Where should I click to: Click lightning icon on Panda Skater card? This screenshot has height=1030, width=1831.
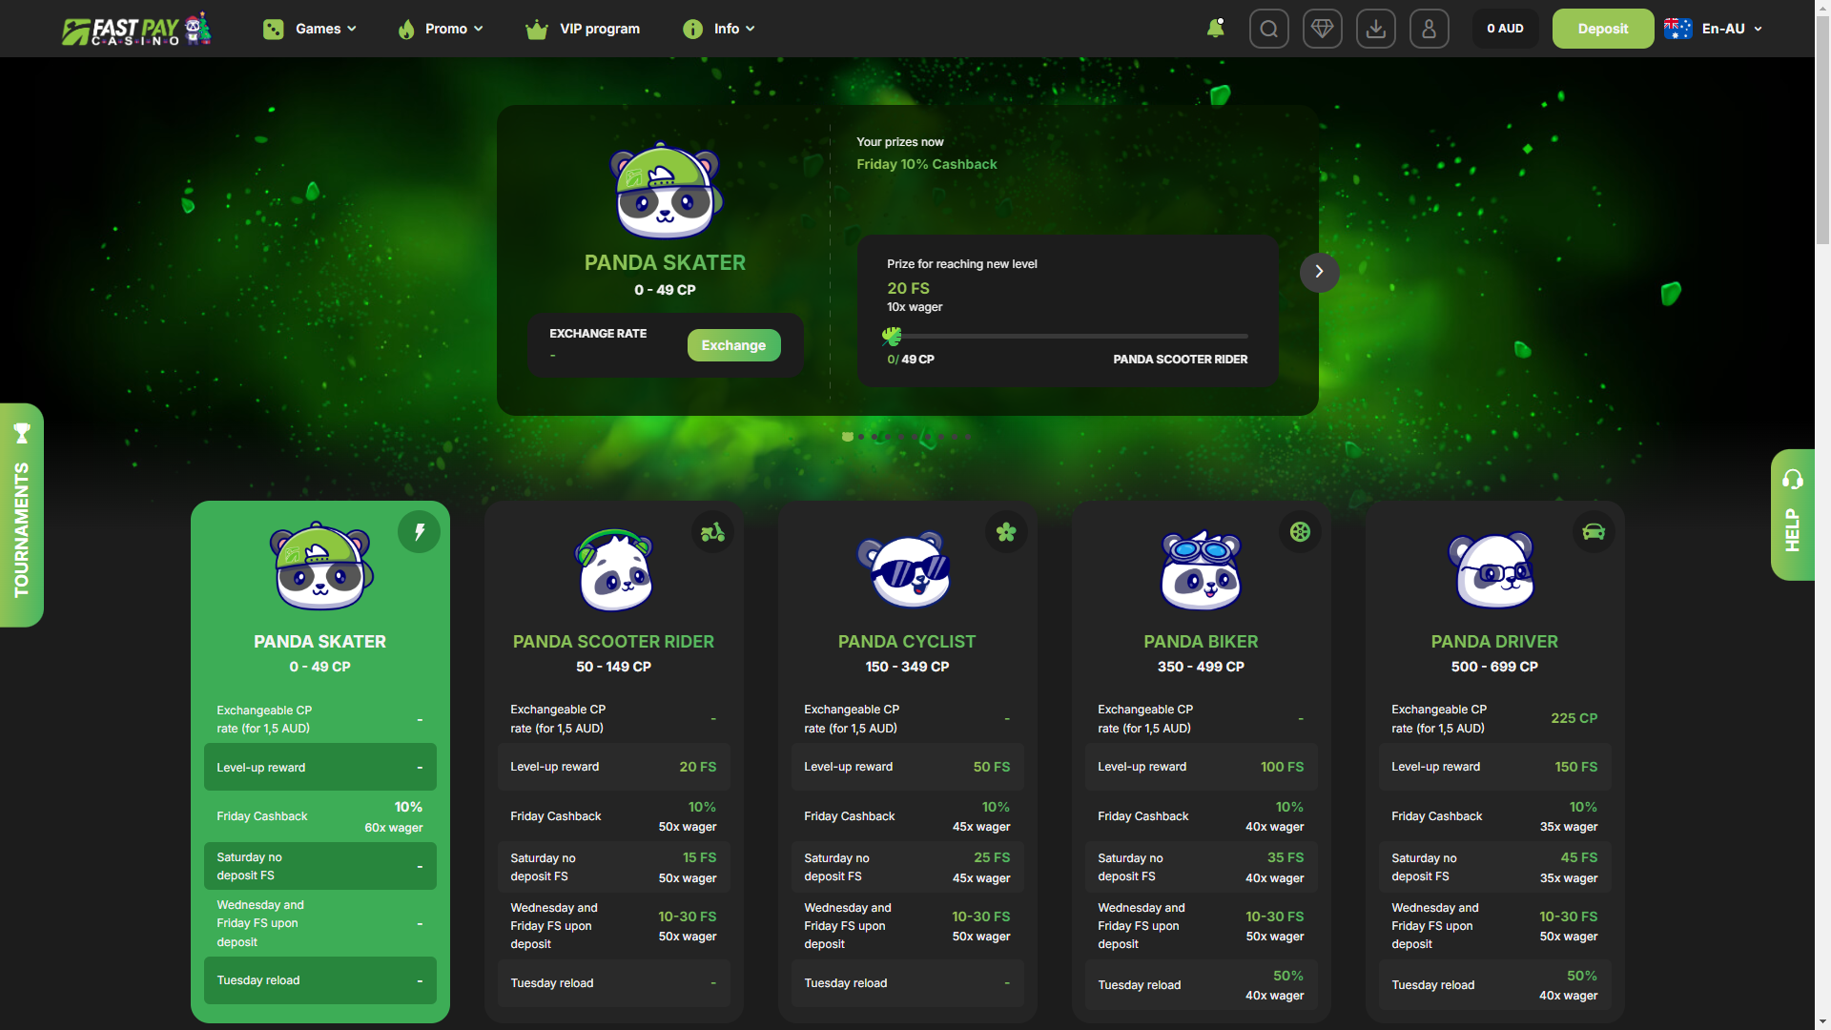tap(420, 532)
